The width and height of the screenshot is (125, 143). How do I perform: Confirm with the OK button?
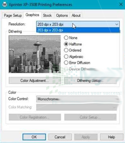pyautogui.click(x=34, y=137)
